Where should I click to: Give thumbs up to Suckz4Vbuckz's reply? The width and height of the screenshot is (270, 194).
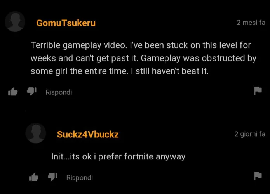pyautogui.click(x=33, y=177)
